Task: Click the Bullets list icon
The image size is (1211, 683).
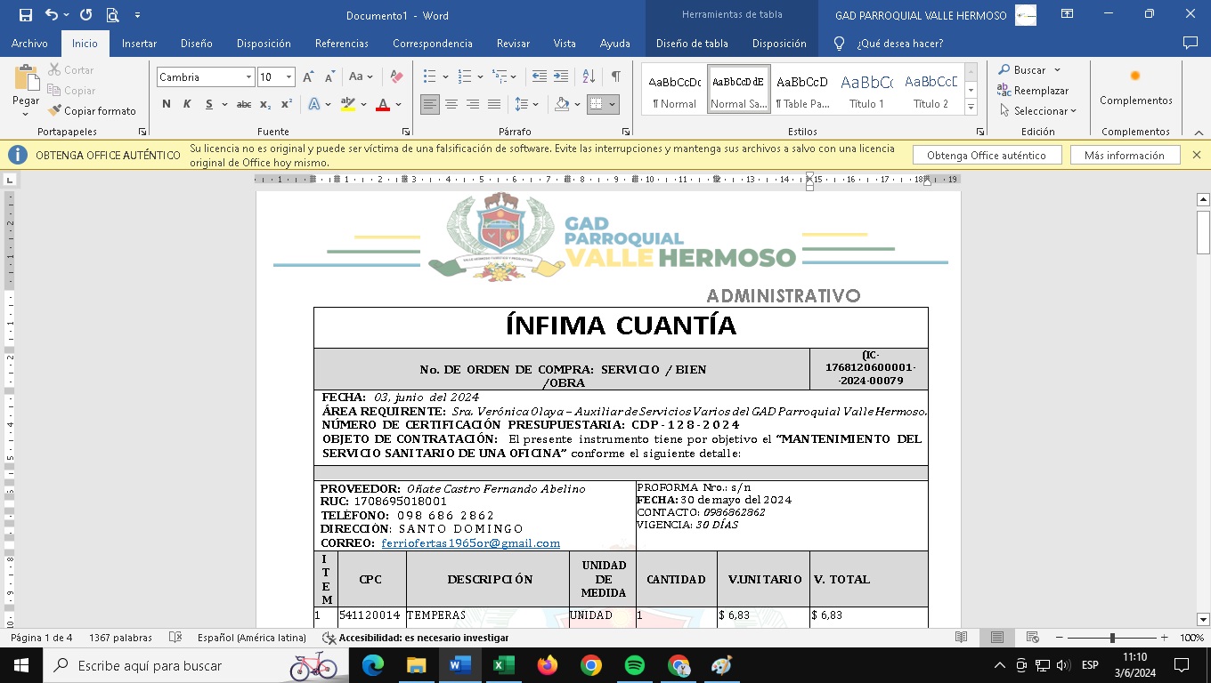Action: point(429,77)
